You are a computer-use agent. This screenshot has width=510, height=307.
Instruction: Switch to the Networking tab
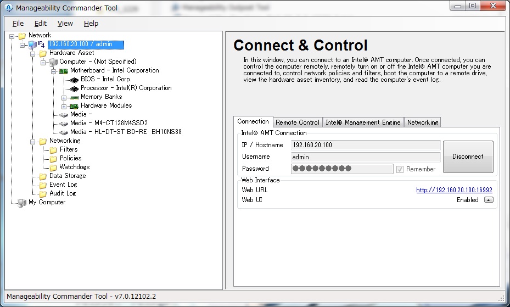[423, 122]
